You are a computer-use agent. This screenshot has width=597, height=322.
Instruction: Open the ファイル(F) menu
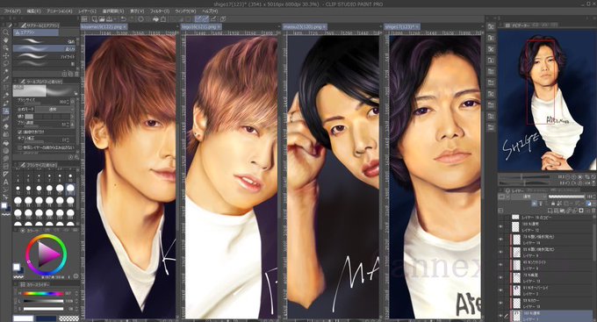[12, 11]
